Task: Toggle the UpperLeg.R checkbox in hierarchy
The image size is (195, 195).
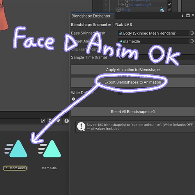Action: 169,5
